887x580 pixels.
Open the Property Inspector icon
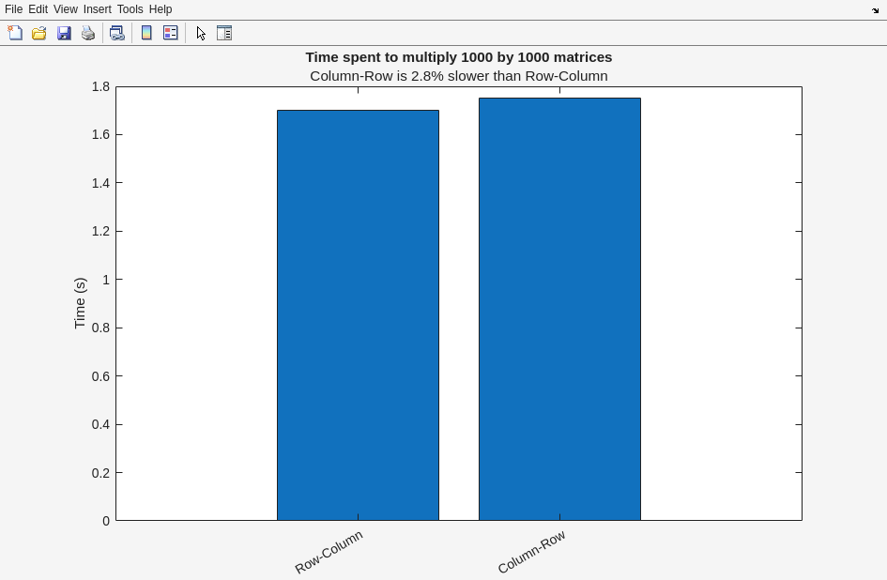(224, 33)
